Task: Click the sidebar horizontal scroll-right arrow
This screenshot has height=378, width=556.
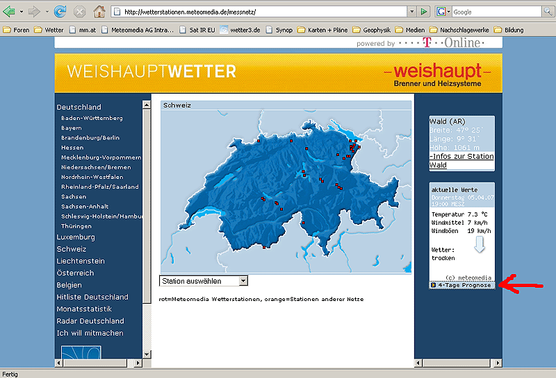Action: tap(138, 363)
